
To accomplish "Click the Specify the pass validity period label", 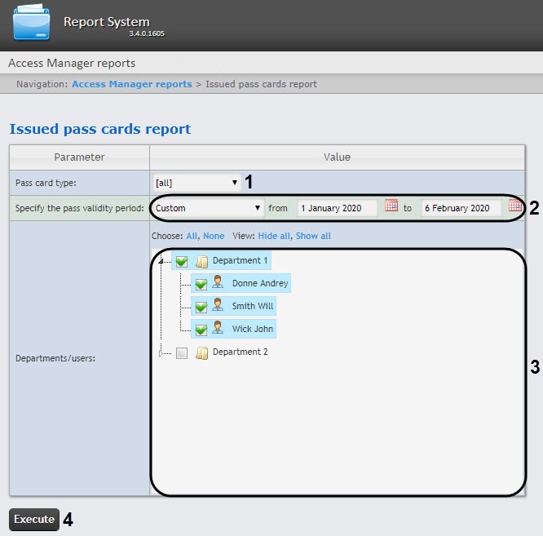I will [80, 208].
